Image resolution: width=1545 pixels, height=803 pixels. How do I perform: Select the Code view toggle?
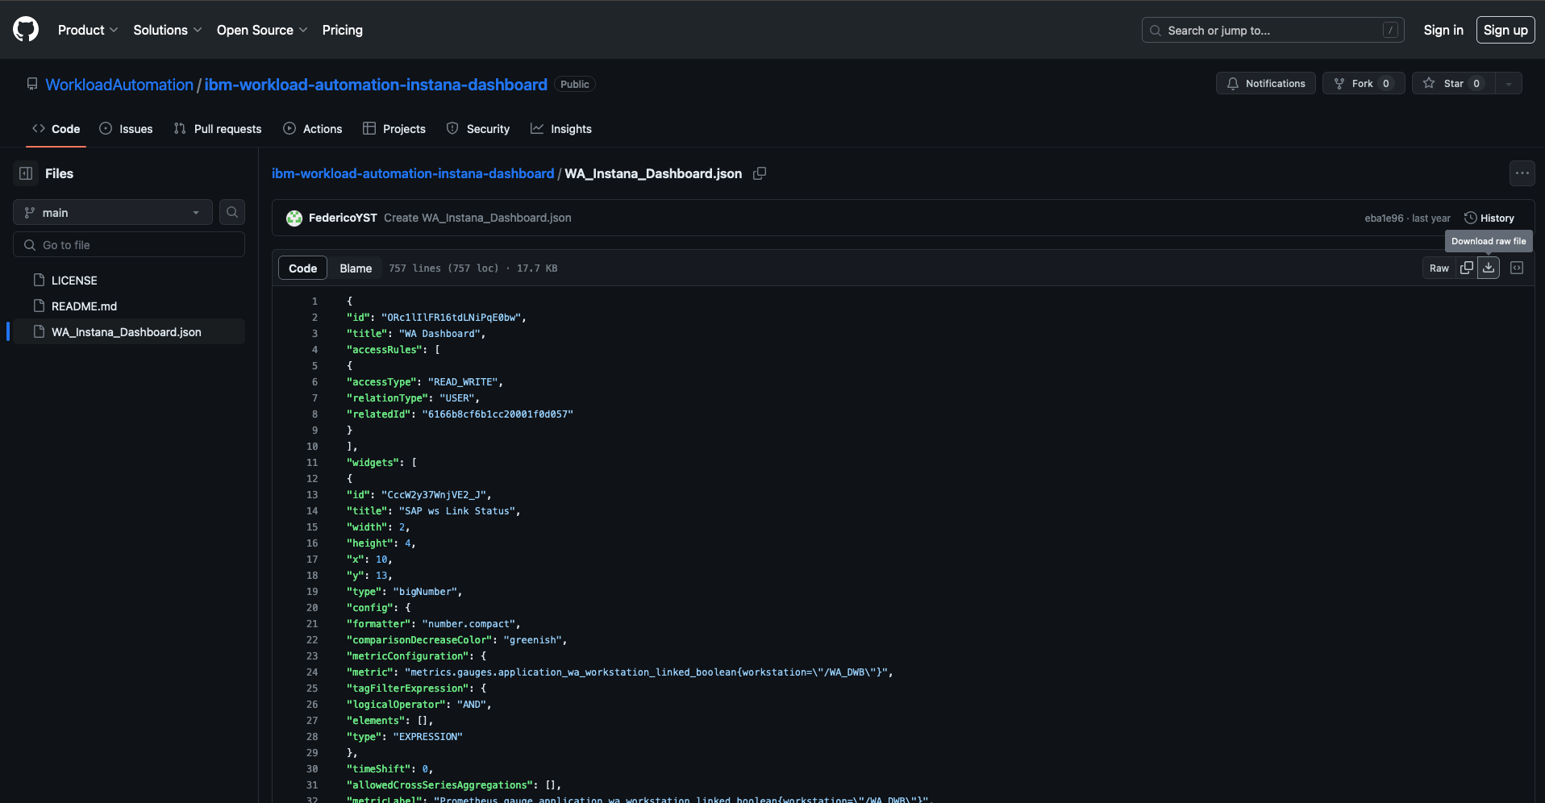click(x=303, y=268)
